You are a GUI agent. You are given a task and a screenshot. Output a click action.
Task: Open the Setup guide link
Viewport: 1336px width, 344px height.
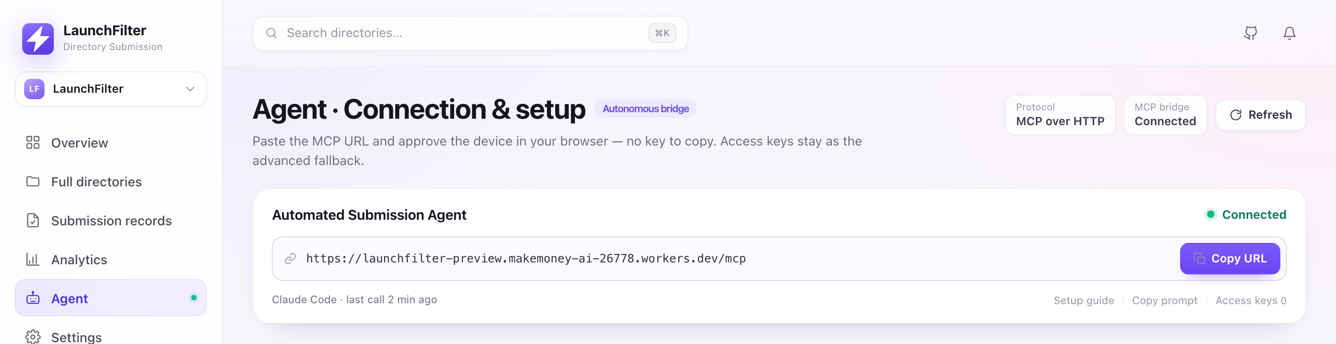coord(1084,300)
